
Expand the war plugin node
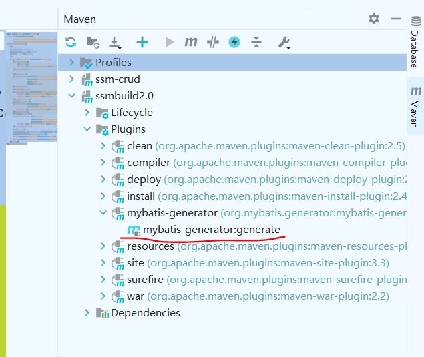pyautogui.click(x=103, y=296)
